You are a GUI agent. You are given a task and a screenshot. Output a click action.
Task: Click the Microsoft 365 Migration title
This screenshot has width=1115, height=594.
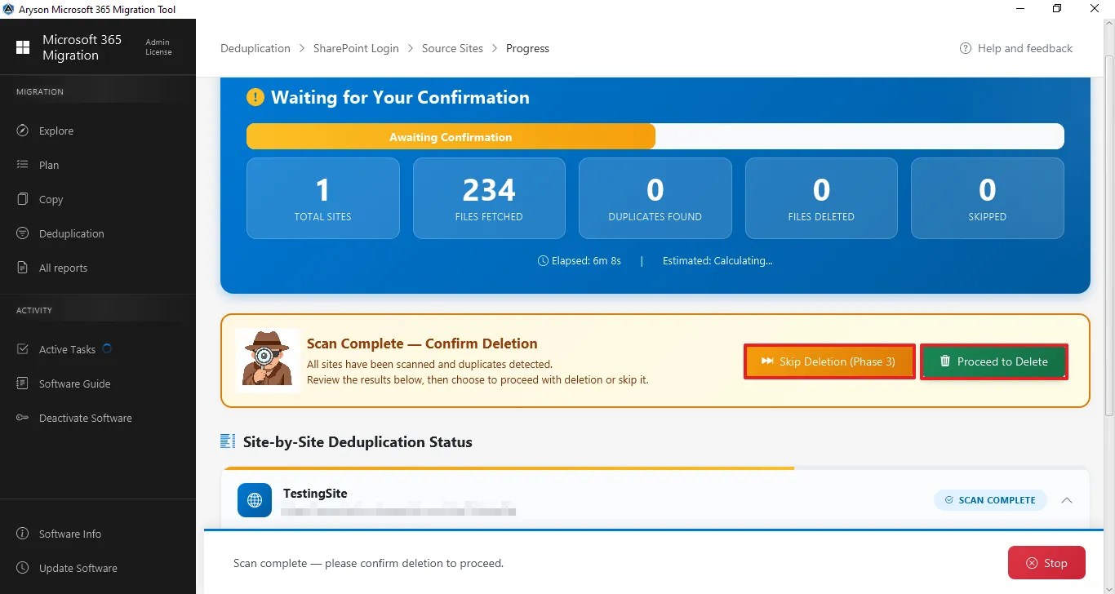tap(82, 47)
